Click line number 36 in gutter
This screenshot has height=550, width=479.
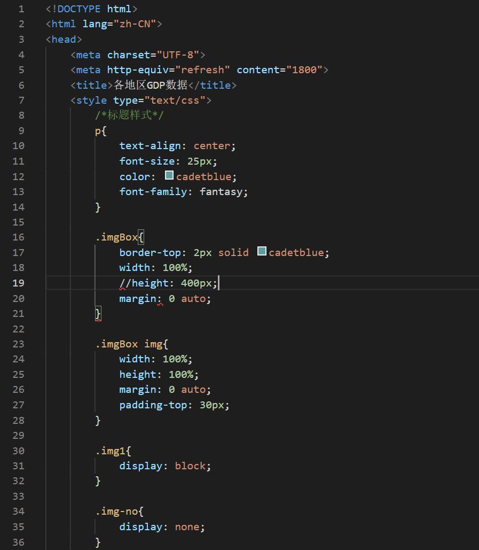coord(18,543)
